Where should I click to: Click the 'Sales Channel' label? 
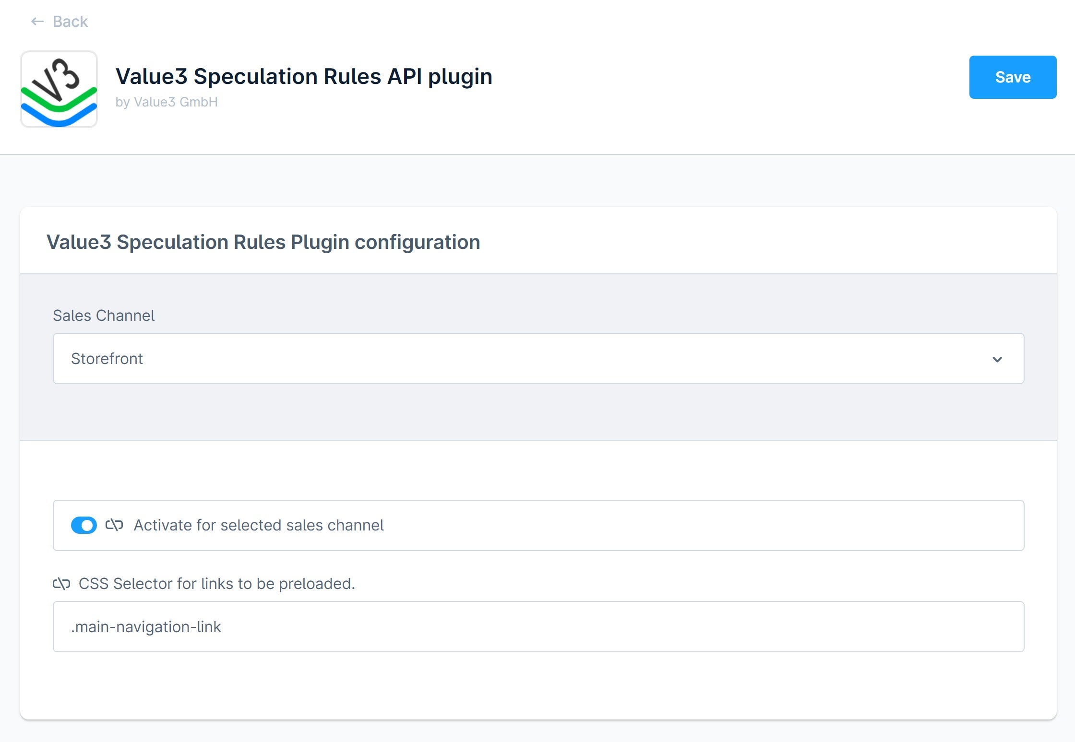tap(104, 316)
